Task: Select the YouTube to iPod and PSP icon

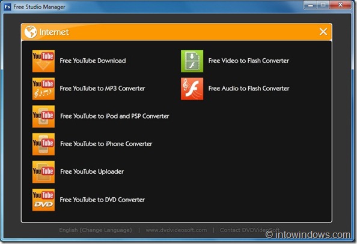Action: click(43, 116)
